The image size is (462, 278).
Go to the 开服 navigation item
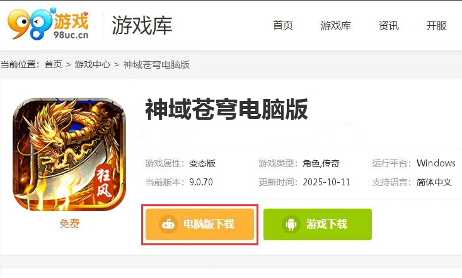[436, 26]
